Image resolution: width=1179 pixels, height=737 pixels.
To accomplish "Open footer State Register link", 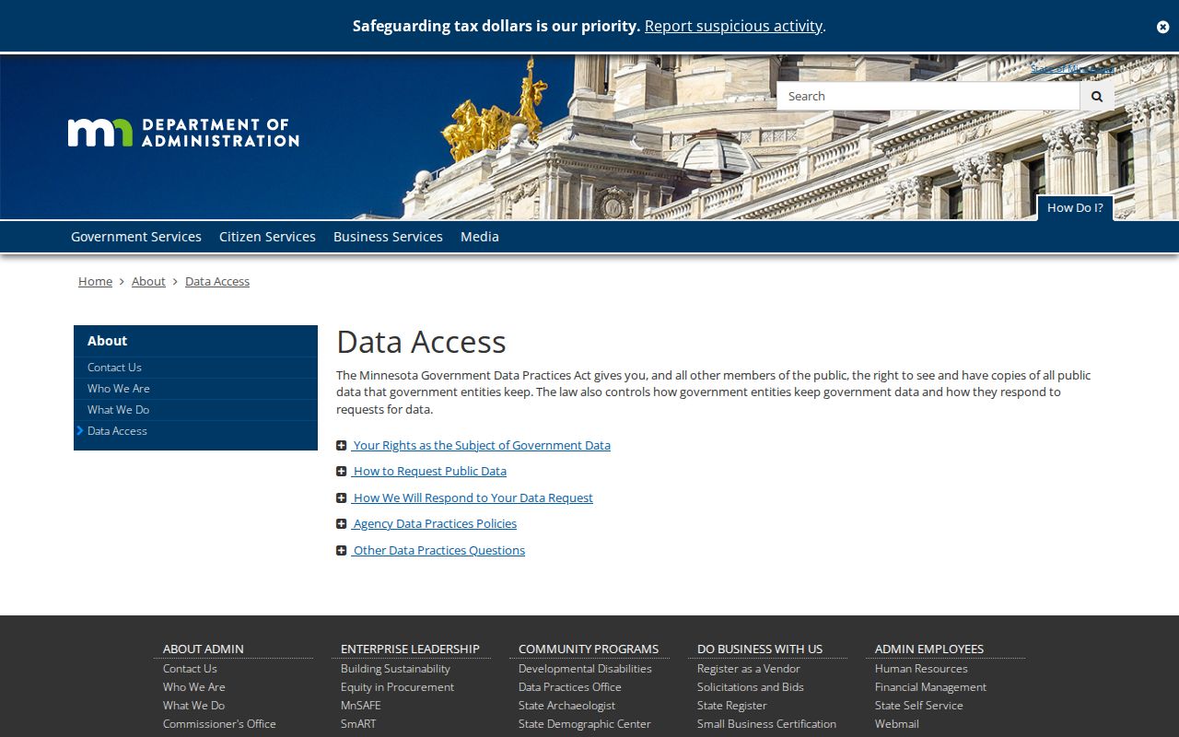I will point(731,706).
